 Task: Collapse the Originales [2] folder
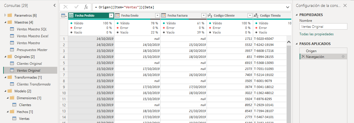tap(5, 56)
